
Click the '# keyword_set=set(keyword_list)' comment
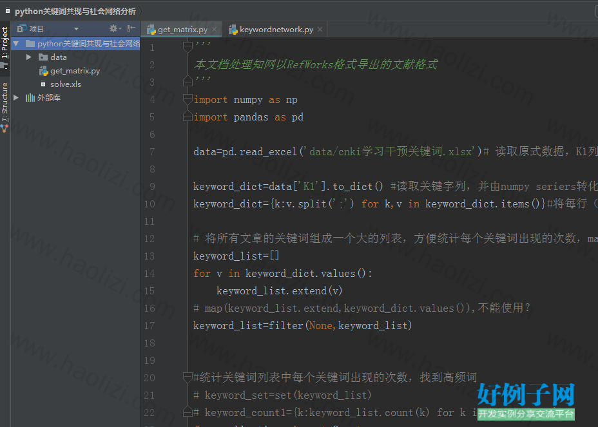point(282,395)
